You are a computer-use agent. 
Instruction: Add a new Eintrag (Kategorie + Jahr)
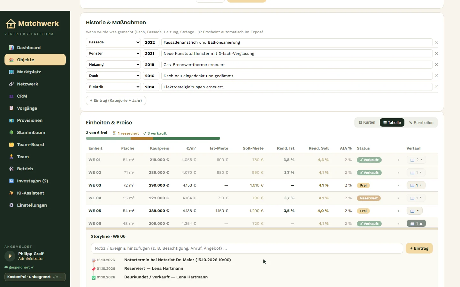coord(116,100)
